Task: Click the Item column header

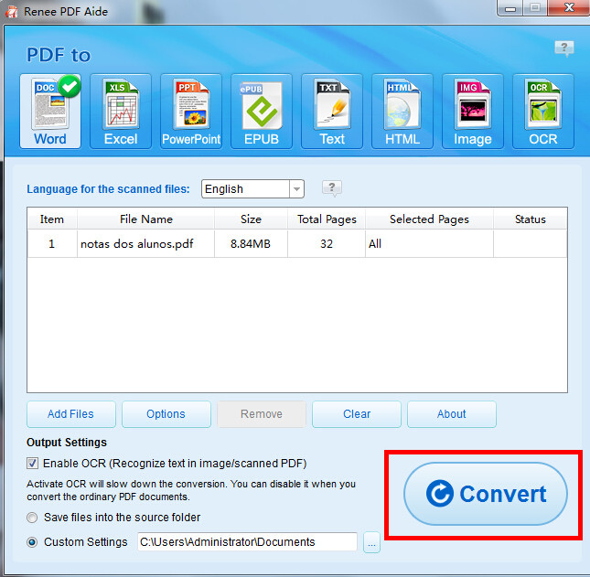Action: coord(52,219)
